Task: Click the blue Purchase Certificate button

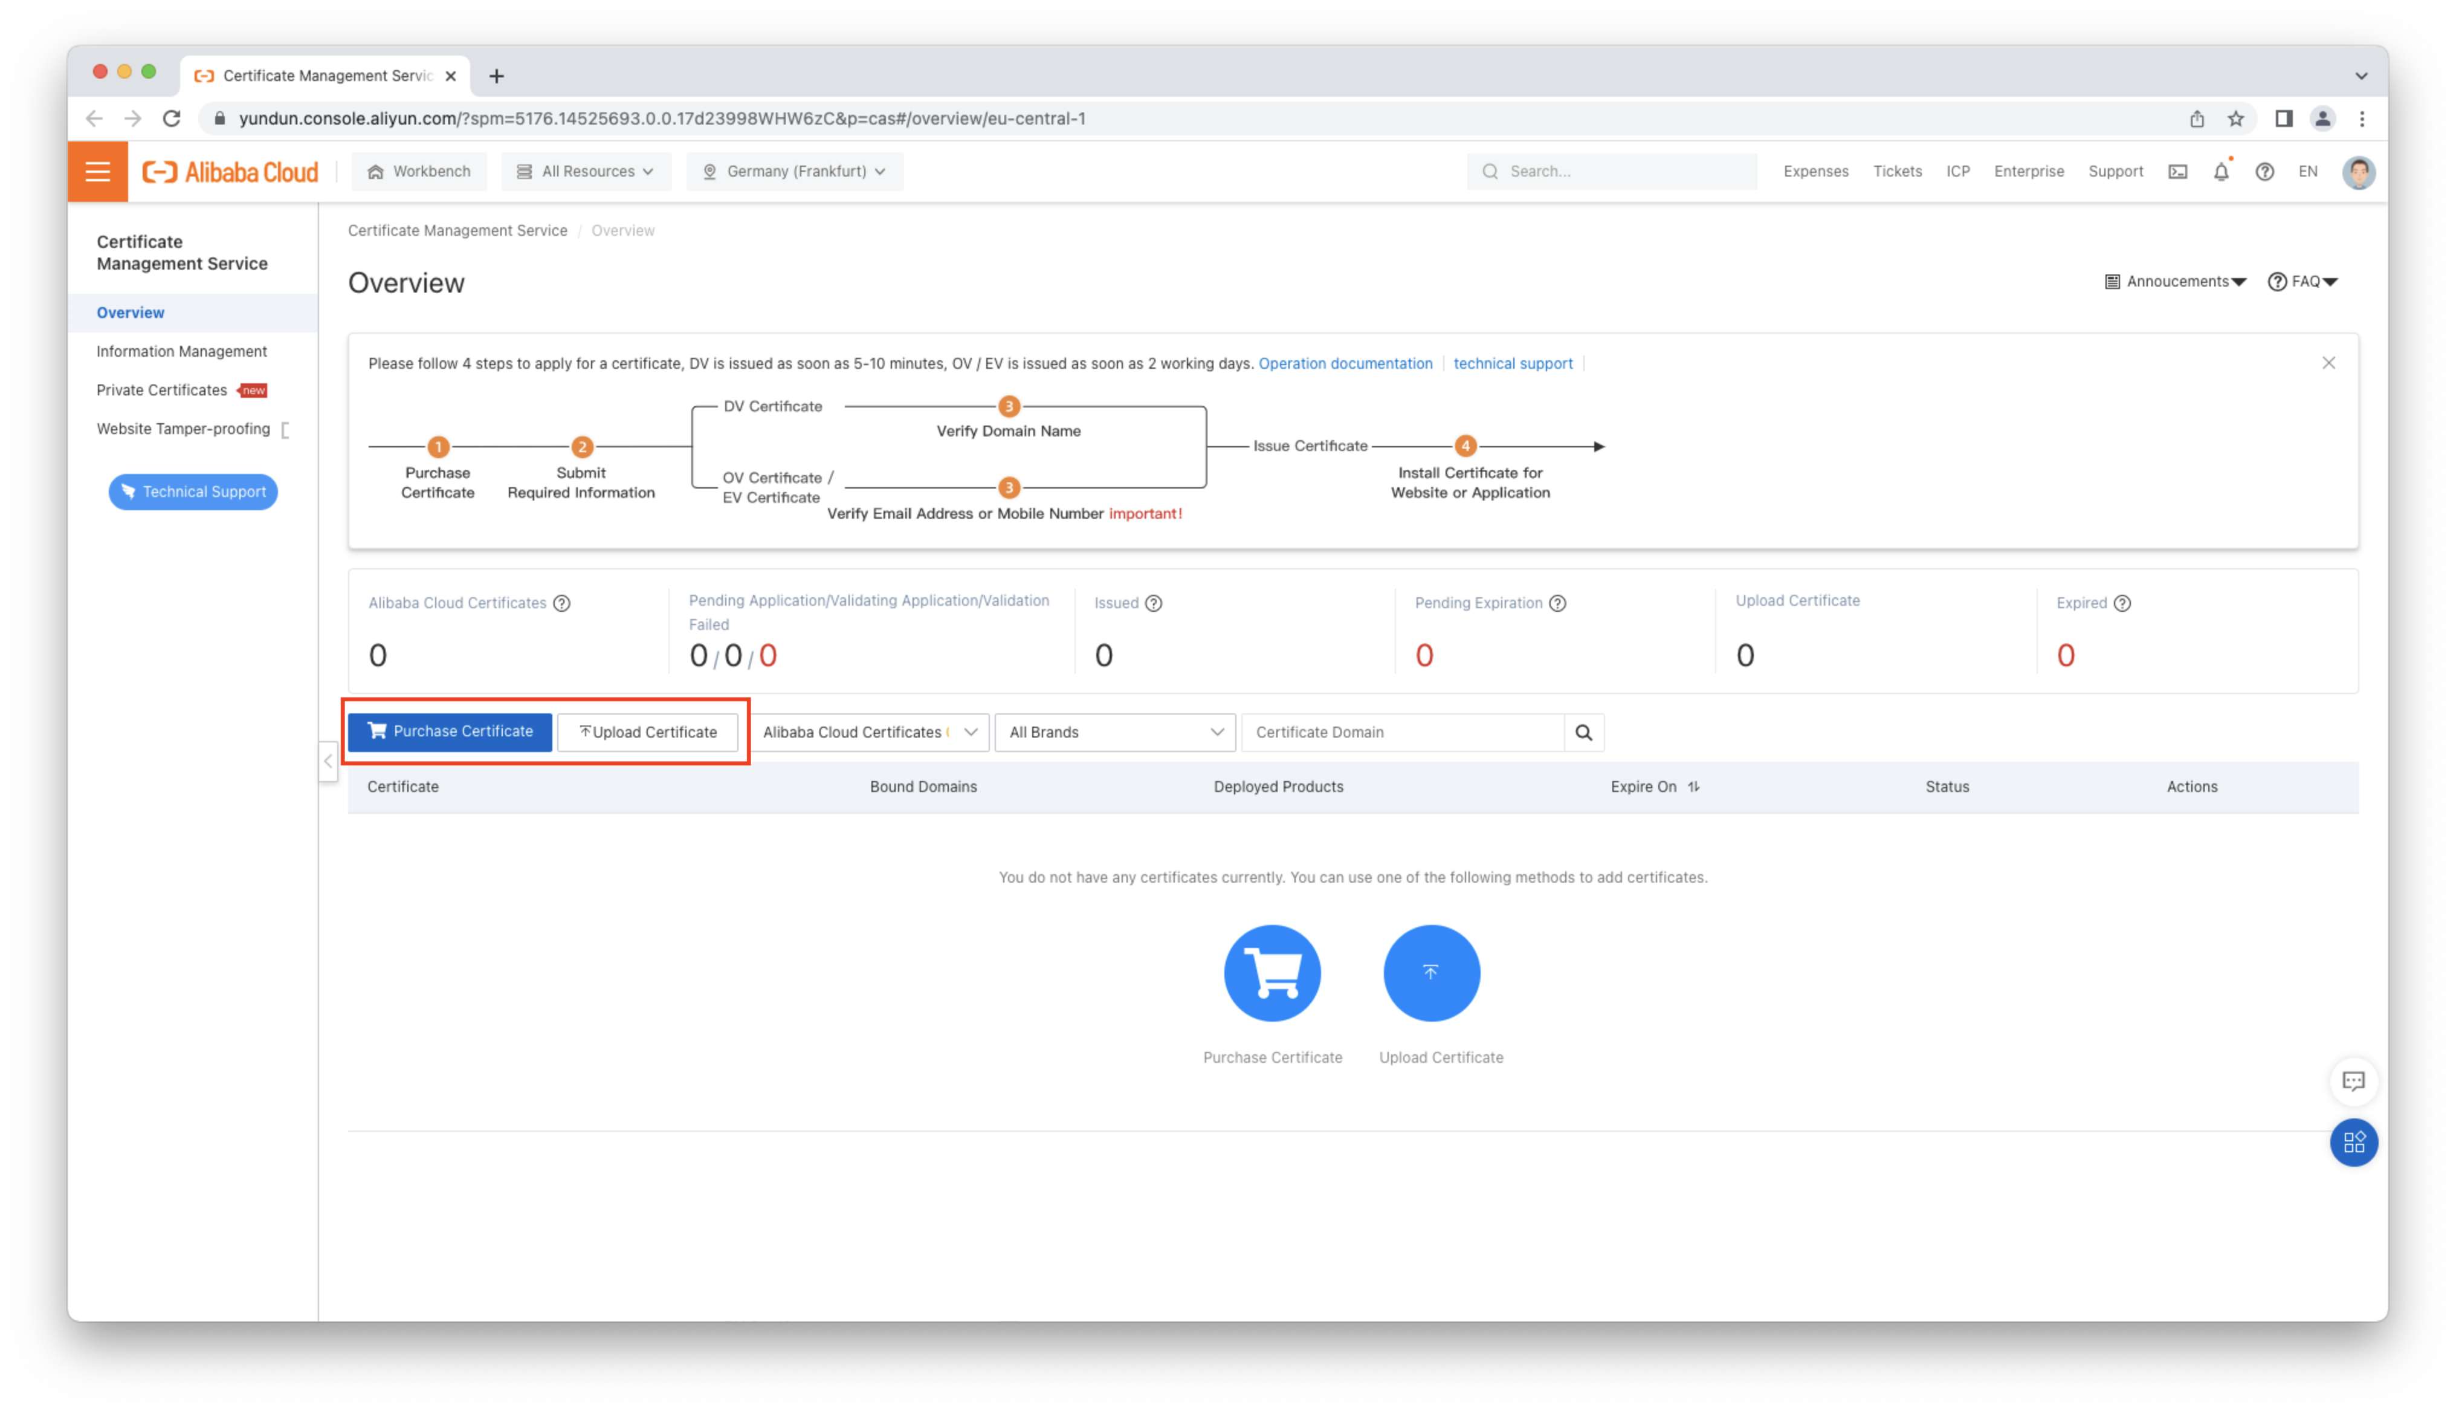Action: 450,731
